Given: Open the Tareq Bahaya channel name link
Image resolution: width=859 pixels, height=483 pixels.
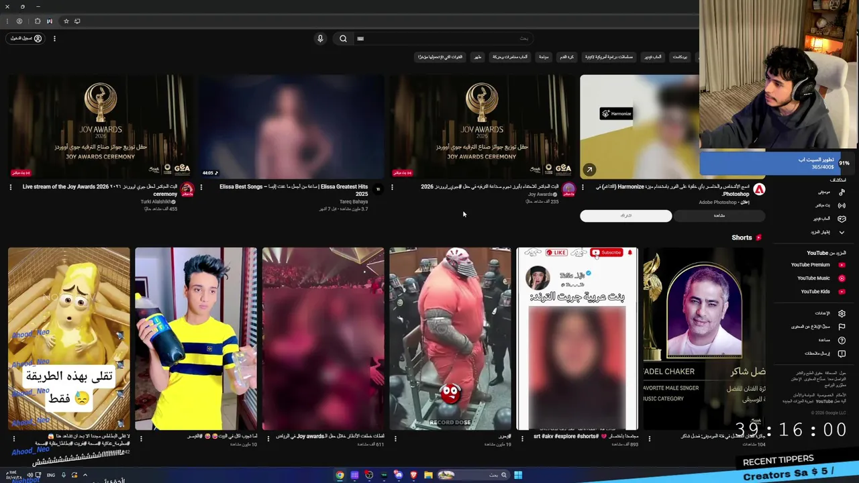Looking at the screenshot, I should pos(354,202).
